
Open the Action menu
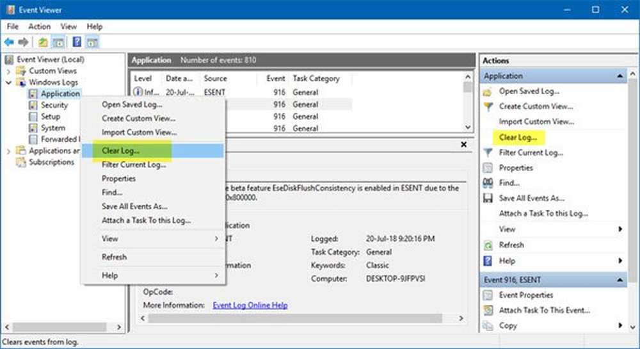click(40, 26)
